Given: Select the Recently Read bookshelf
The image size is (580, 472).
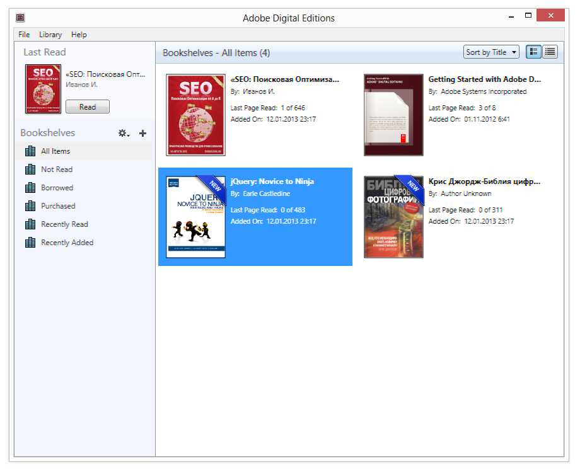Looking at the screenshot, I should coord(84,224).
